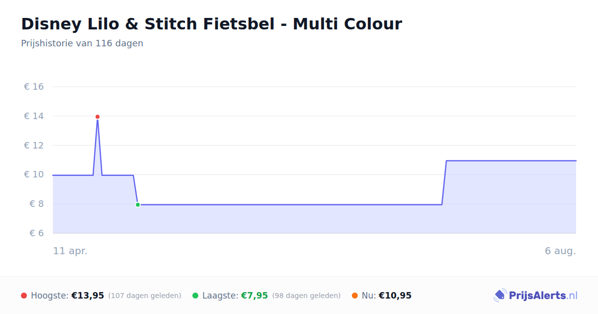Select the €10,95 current price value
The image size is (598, 314).
395,296
